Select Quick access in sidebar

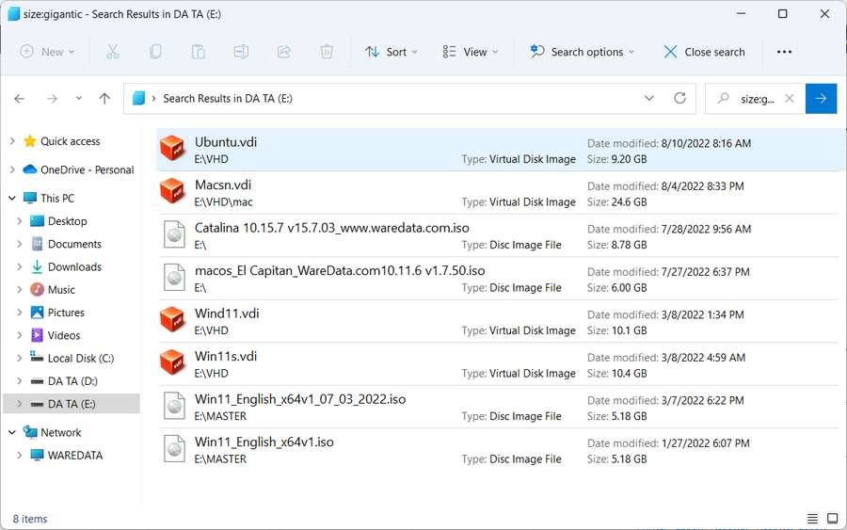point(71,141)
